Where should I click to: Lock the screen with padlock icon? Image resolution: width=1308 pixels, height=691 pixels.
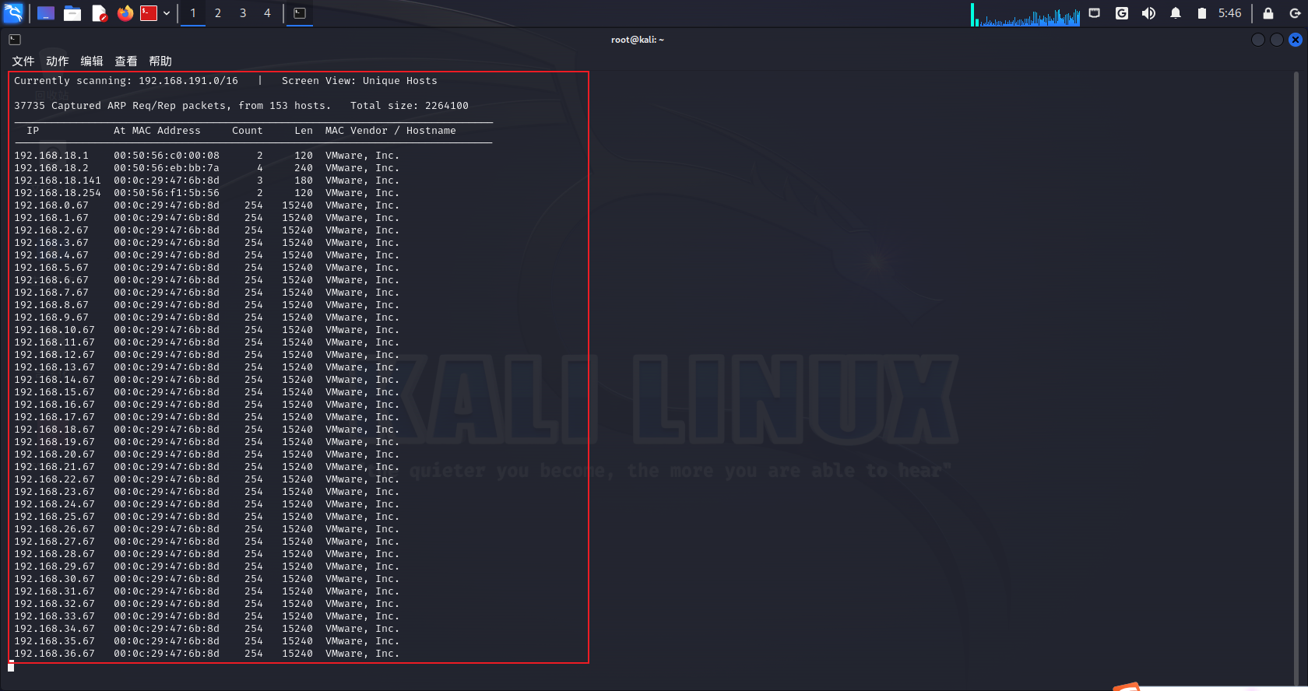[1268, 13]
